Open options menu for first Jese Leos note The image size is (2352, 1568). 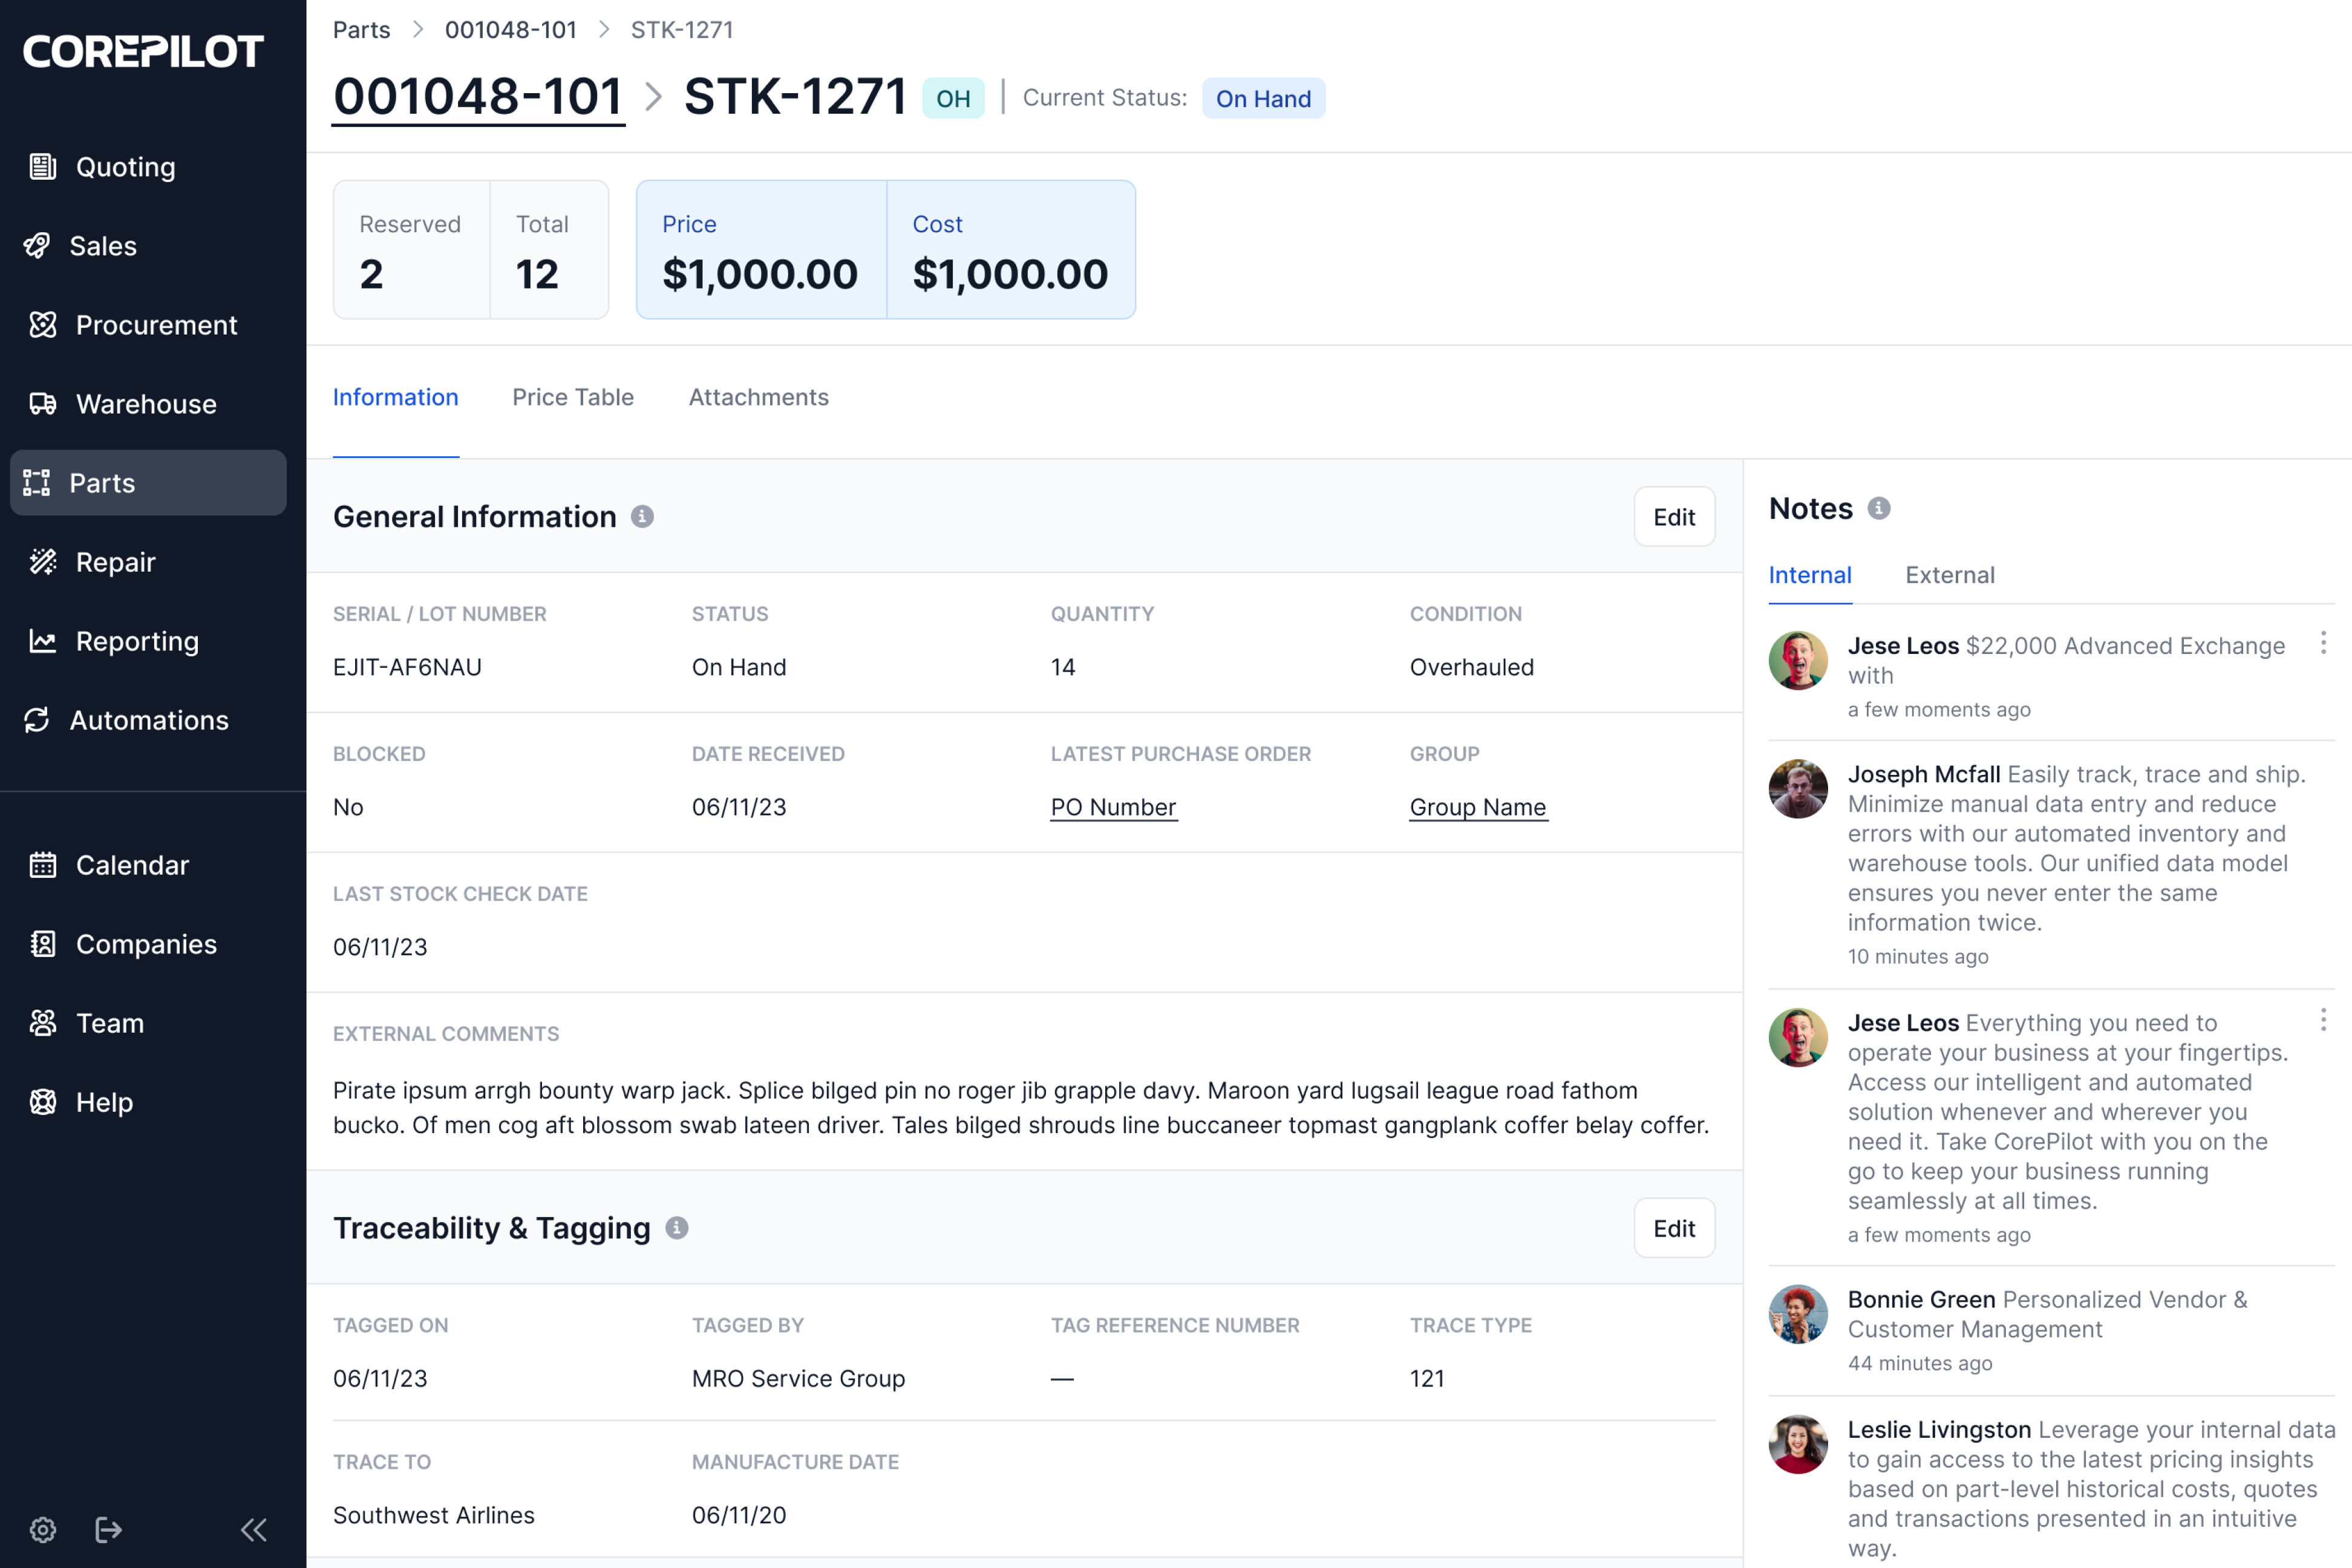pos(2323,643)
